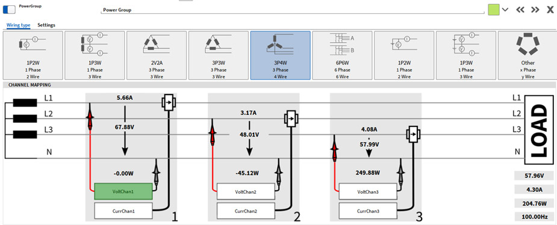
Task: Select the VoltChan2 channel box
Action: click(246, 192)
